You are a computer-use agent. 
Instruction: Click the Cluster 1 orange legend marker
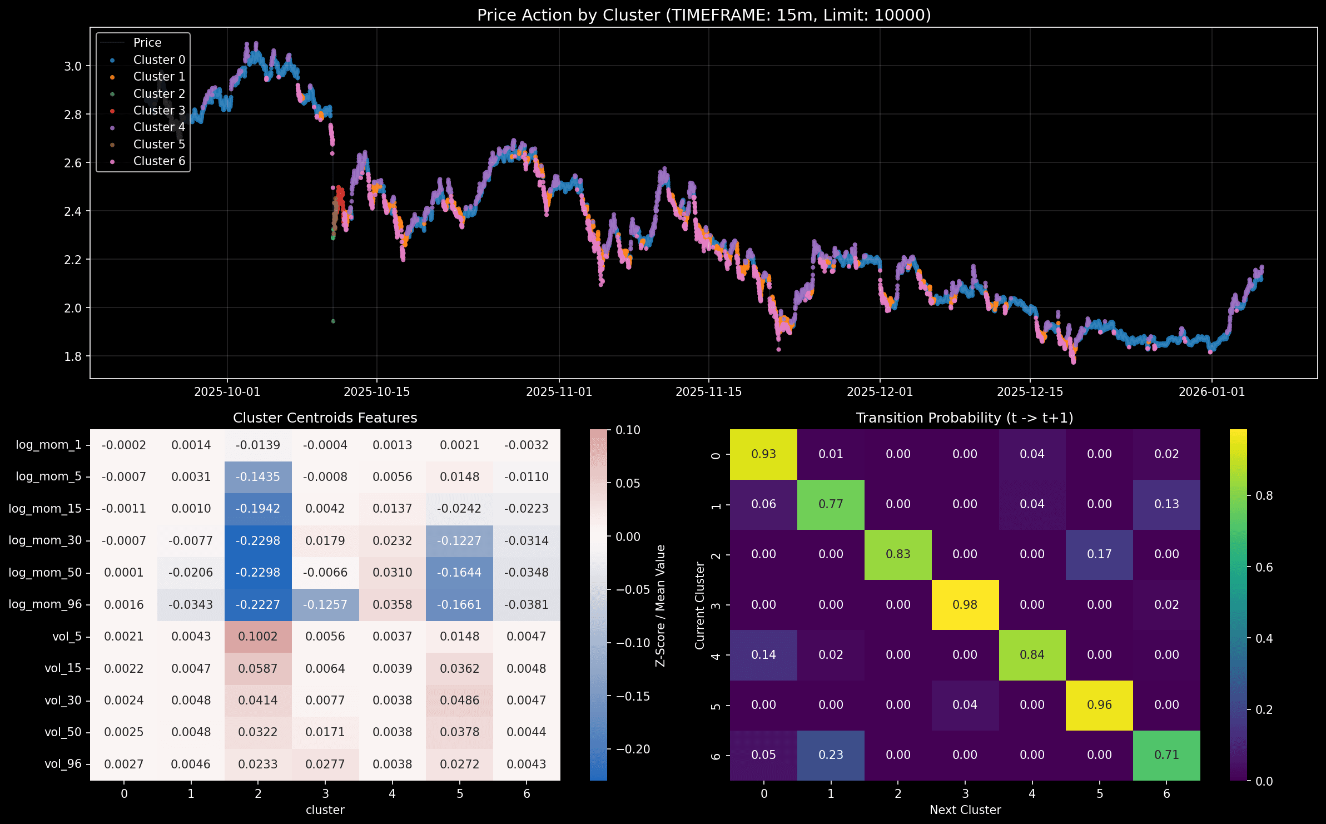pyautogui.click(x=112, y=77)
